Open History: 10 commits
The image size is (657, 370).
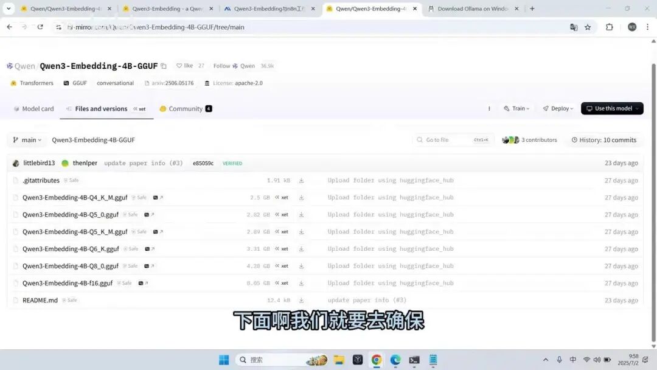click(x=604, y=140)
